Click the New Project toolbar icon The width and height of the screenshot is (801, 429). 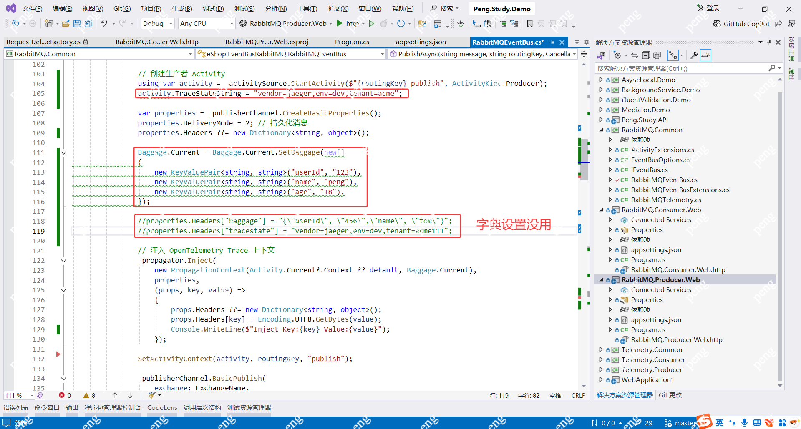point(49,24)
